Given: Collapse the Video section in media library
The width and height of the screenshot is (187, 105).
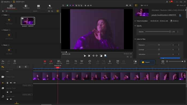Looking at the screenshot, I should 2,15.
